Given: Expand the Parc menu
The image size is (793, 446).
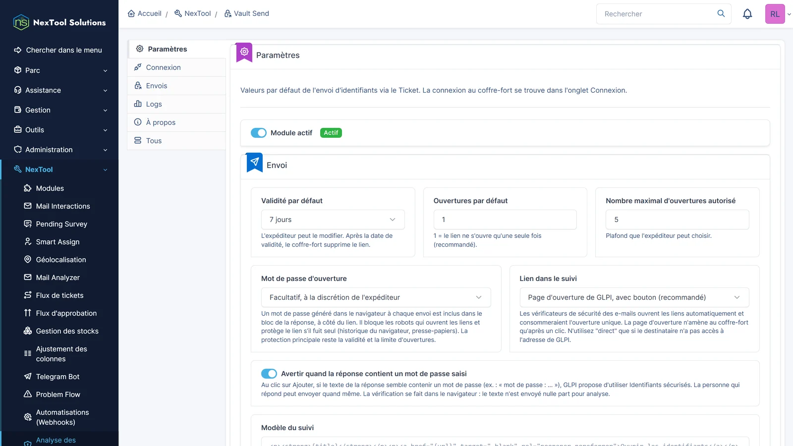Looking at the screenshot, I should 59,70.
